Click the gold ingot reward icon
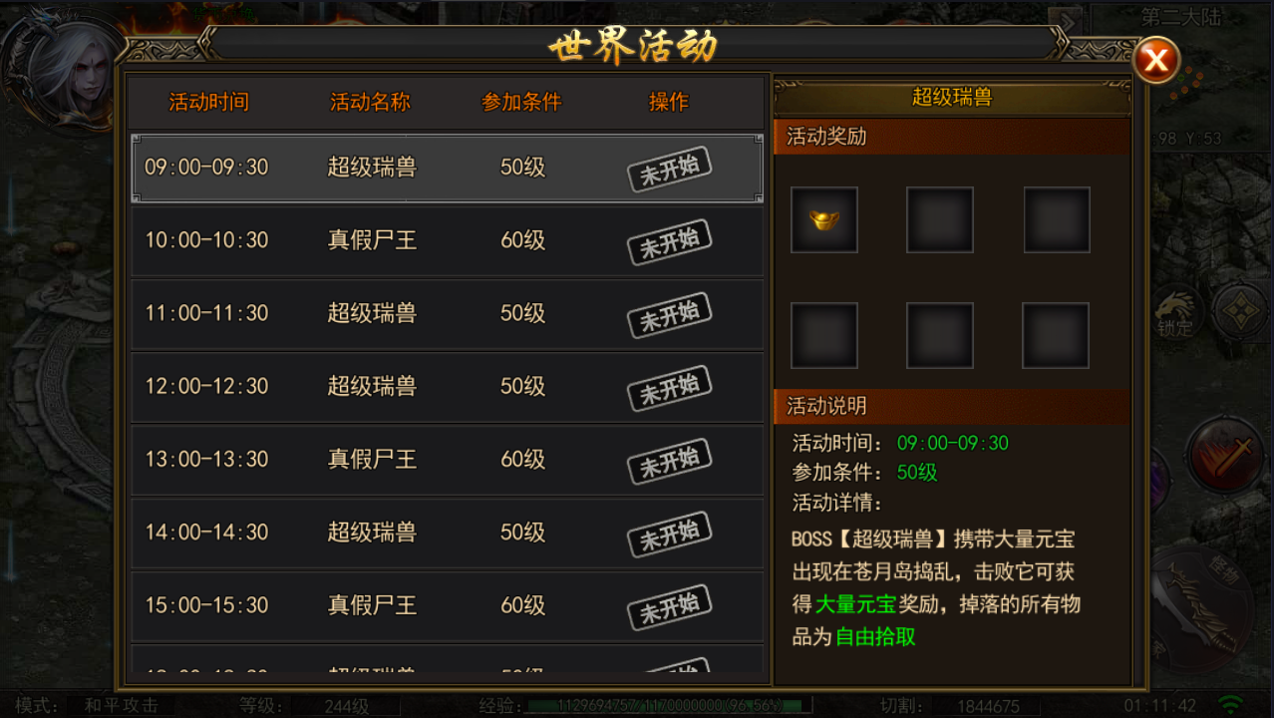 pos(824,219)
